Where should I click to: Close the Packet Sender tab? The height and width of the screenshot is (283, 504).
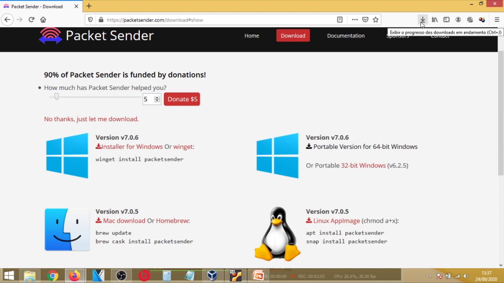pyautogui.click(x=76, y=6)
